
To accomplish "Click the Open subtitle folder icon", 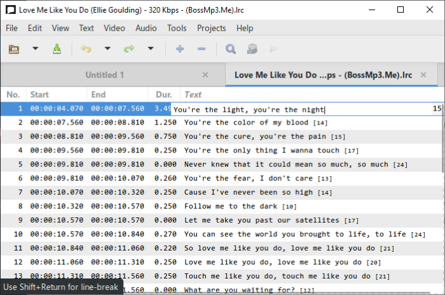I will pyautogui.click(x=14, y=49).
